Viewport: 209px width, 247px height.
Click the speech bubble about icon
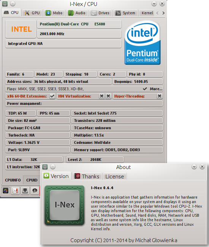[35, 191]
